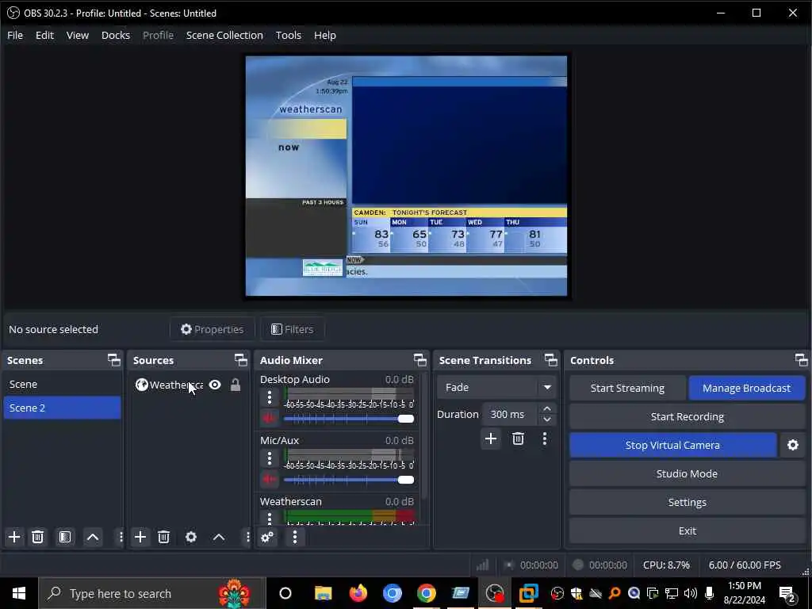Click the Exit button in Controls
Image resolution: width=812 pixels, height=609 pixels.
[x=688, y=530]
